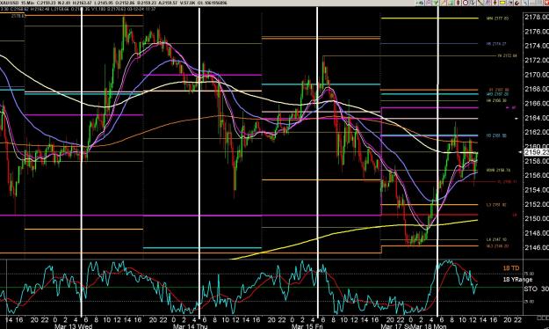Select the yellow rectangle tool icon

tap(502, 3)
